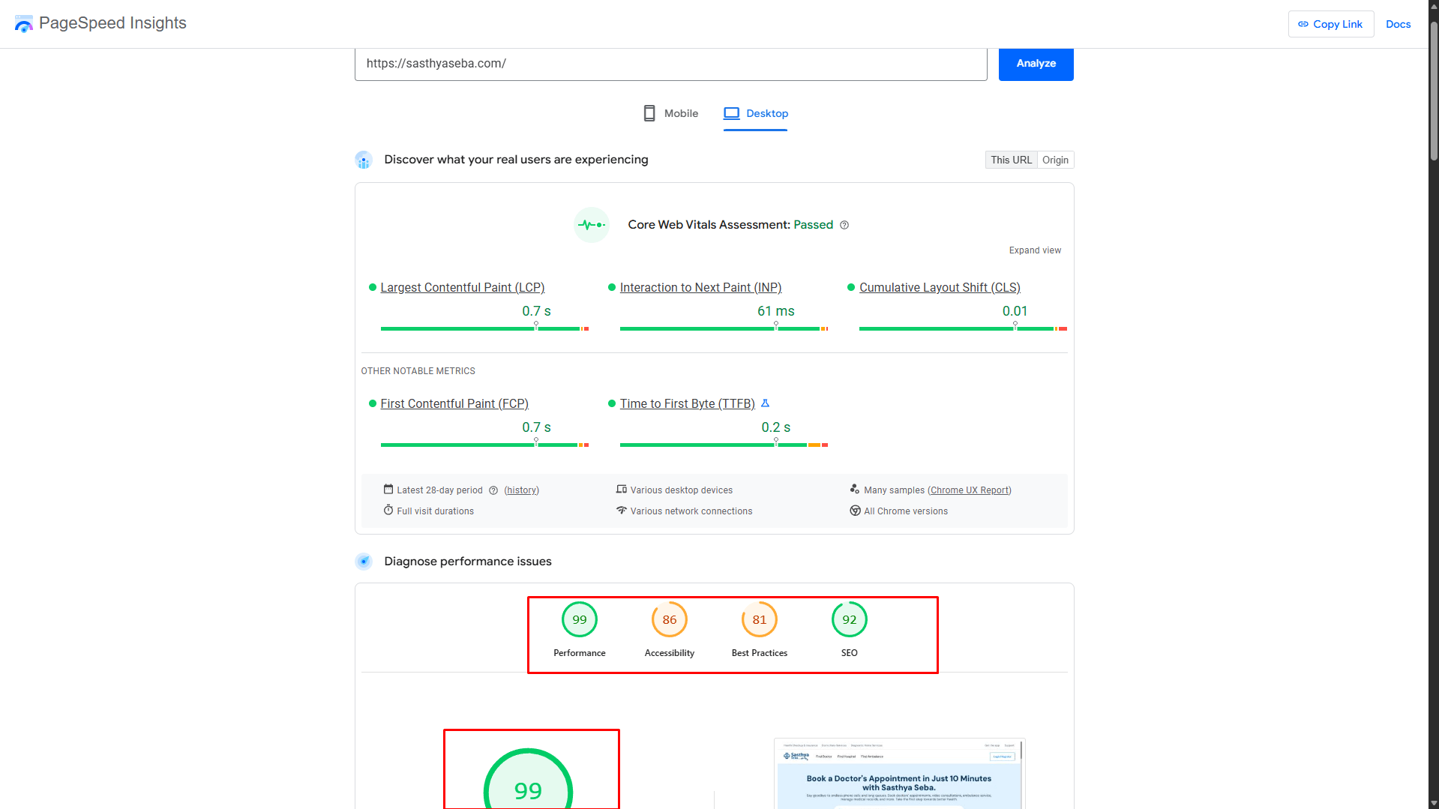Click the INP distribution bar
This screenshot has height=809, width=1439.
click(x=724, y=328)
